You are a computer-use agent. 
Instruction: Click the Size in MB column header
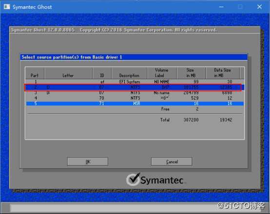point(191,73)
